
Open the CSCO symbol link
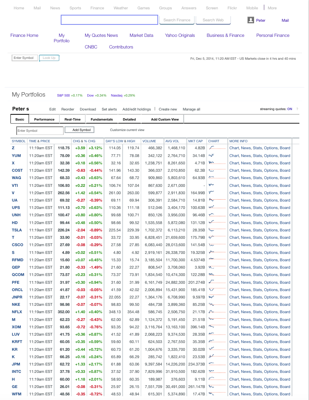pos(17,245)
